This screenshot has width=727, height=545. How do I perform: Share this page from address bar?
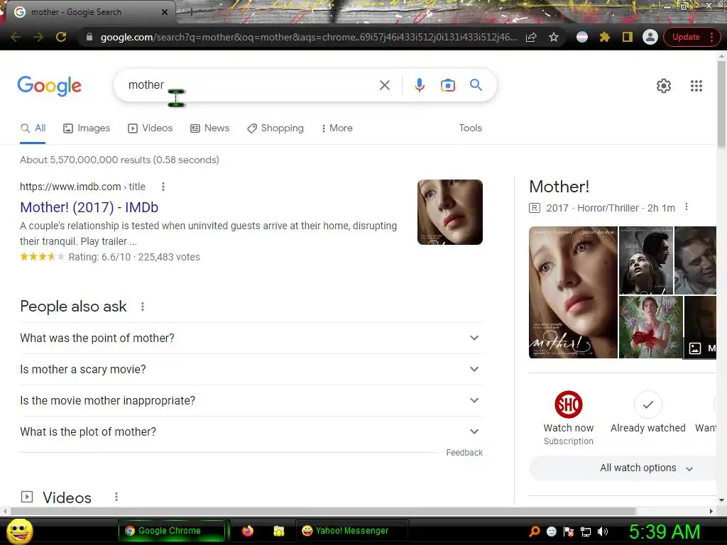531,37
